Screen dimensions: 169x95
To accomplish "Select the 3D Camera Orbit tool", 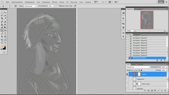I will click(x=5, y=40).
